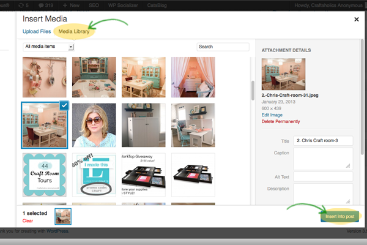Clear the current selection
Screen dimensions: 367x245
pyautogui.click(x=28, y=221)
